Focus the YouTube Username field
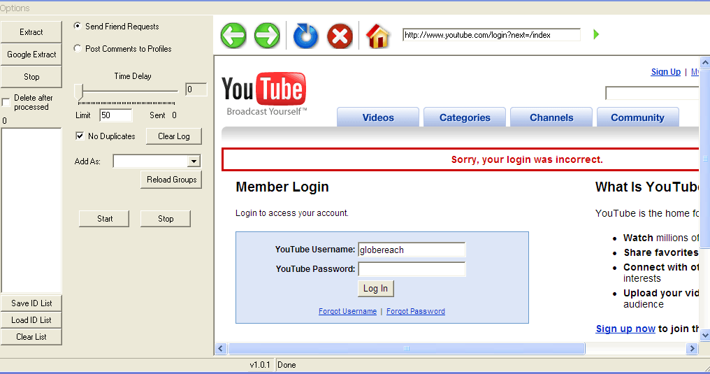 tap(412, 250)
